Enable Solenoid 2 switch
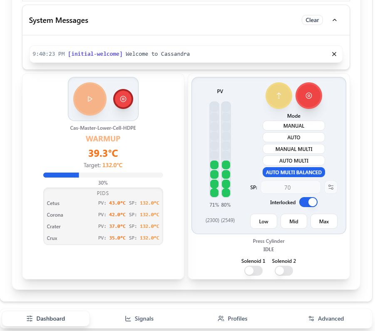The height and width of the screenshot is (331, 375). point(284,271)
